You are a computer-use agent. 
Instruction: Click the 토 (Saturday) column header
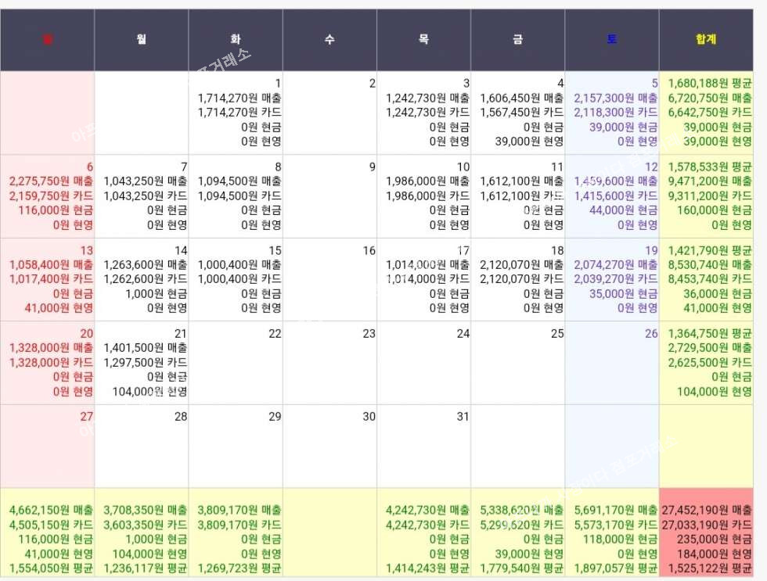point(612,40)
